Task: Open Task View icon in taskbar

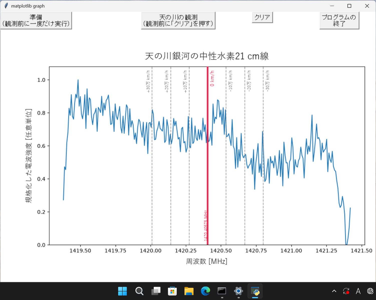Action: coord(156,291)
